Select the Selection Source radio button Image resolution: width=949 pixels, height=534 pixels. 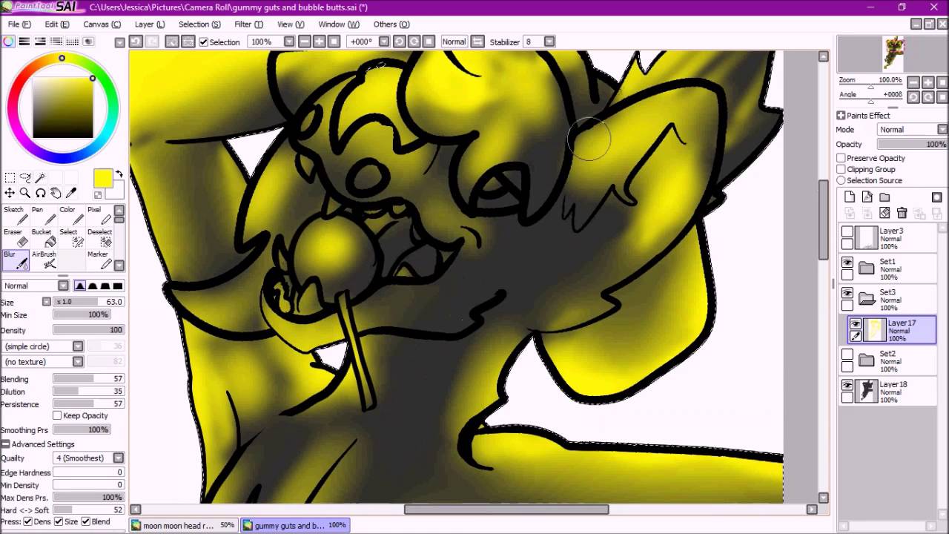click(841, 180)
